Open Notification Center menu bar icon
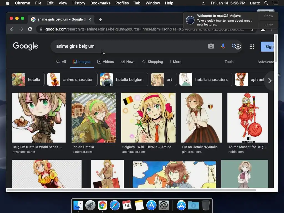 (x=275, y=3)
